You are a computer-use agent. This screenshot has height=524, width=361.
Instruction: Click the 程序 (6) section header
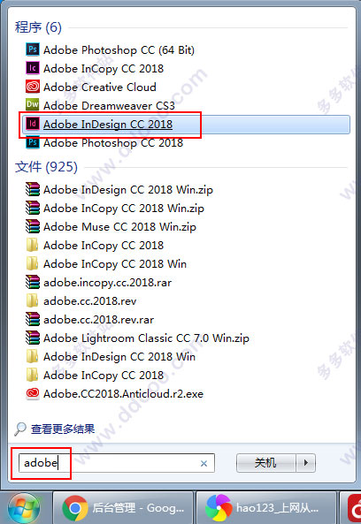point(38,27)
